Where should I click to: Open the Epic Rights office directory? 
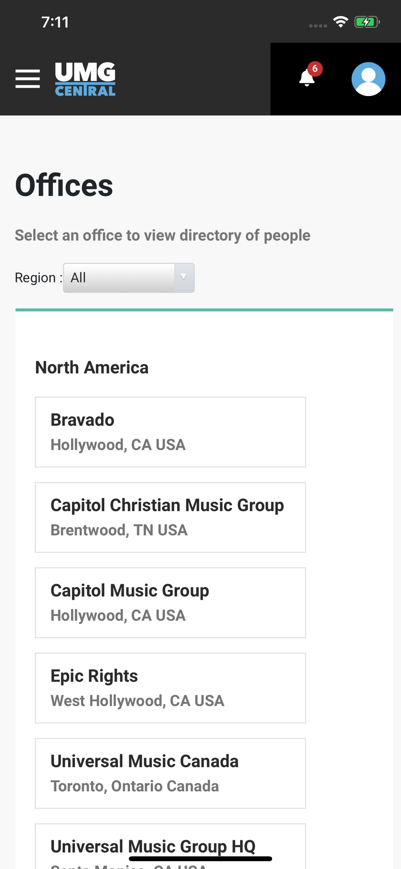point(170,688)
